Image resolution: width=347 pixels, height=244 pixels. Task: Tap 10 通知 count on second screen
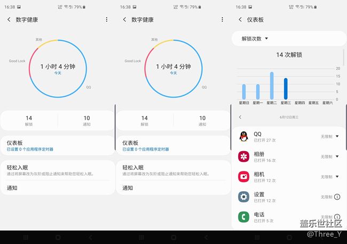[202, 121]
